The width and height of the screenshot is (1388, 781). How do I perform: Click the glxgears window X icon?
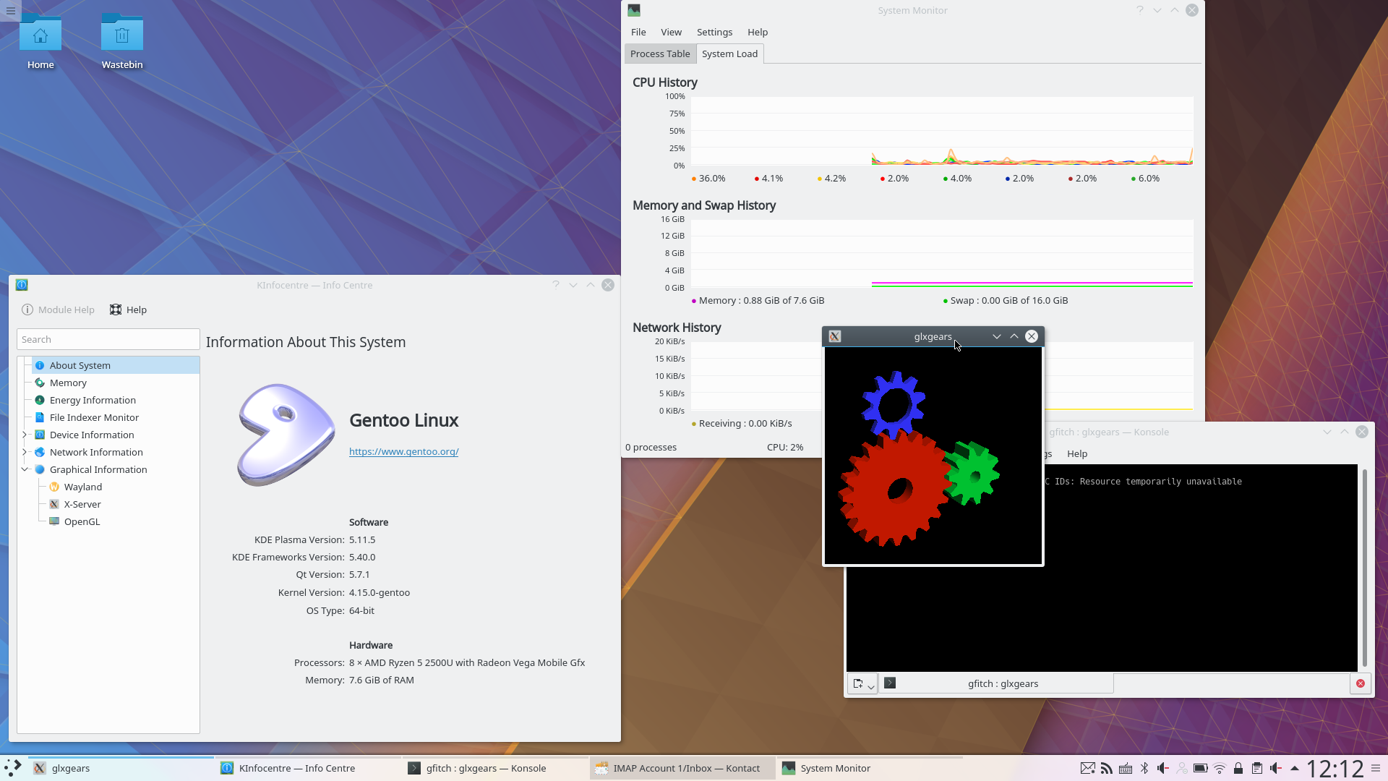[835, 336]
